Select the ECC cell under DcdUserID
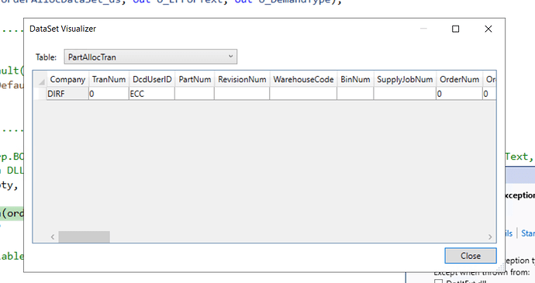Screen dimensions: 535x283 coord(152,94)
